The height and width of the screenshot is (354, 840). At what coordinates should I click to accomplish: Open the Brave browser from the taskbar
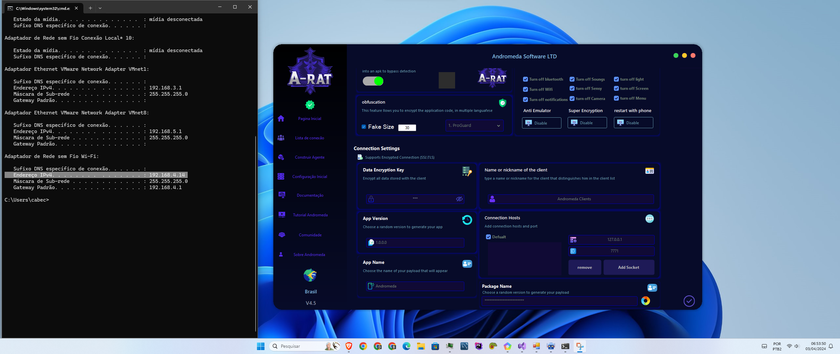tap(348, 346)
